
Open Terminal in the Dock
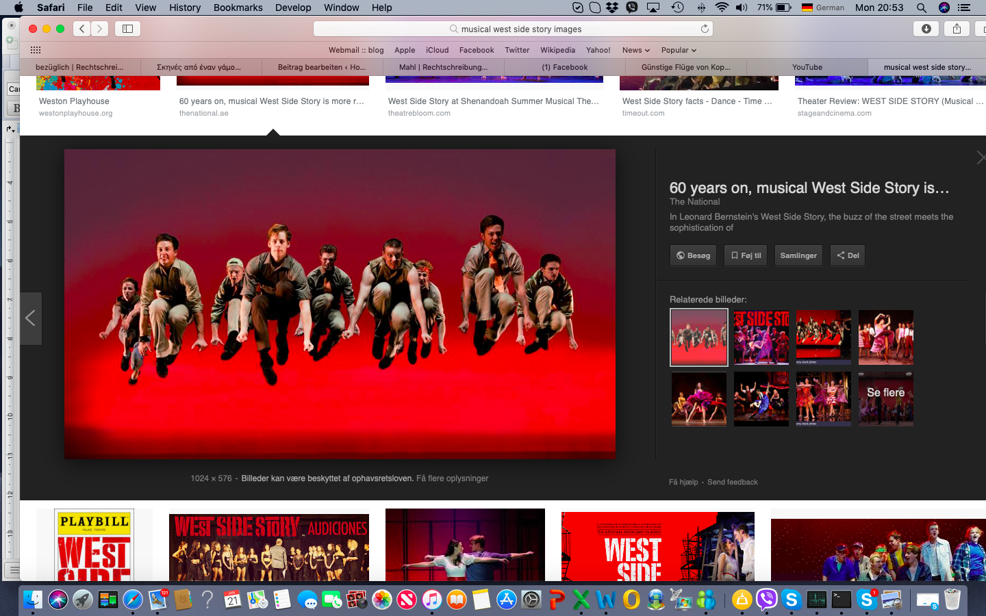(842, 600)
